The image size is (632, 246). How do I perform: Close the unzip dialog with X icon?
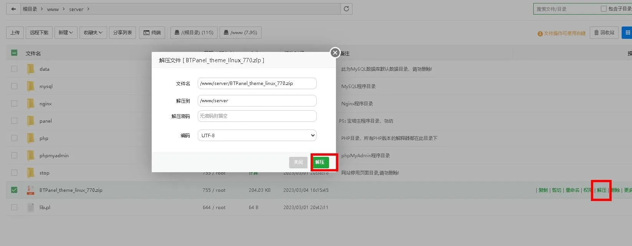click(x=335, y=53)
